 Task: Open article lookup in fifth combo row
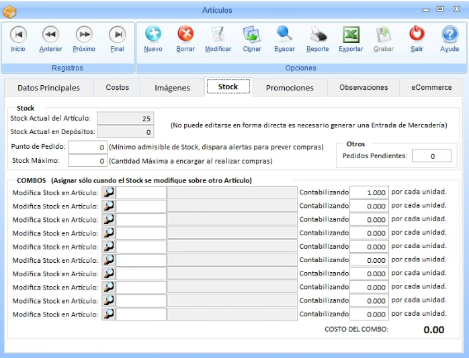[109, 247]
